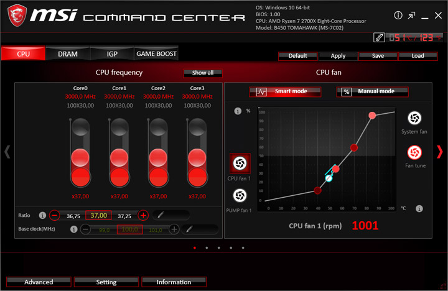
Task: Increase Base clock with the plus button
Action: pyautogui.click(x=174, y=229)
